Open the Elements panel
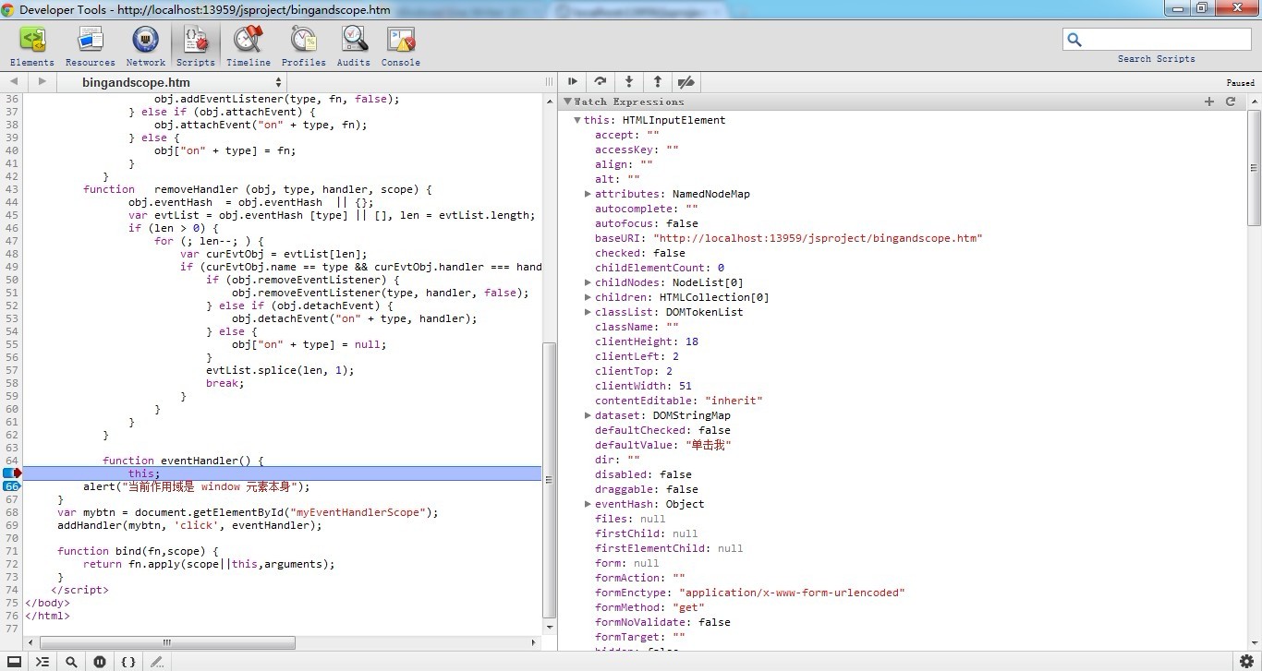1262x671 pixels. pos(32,45)
